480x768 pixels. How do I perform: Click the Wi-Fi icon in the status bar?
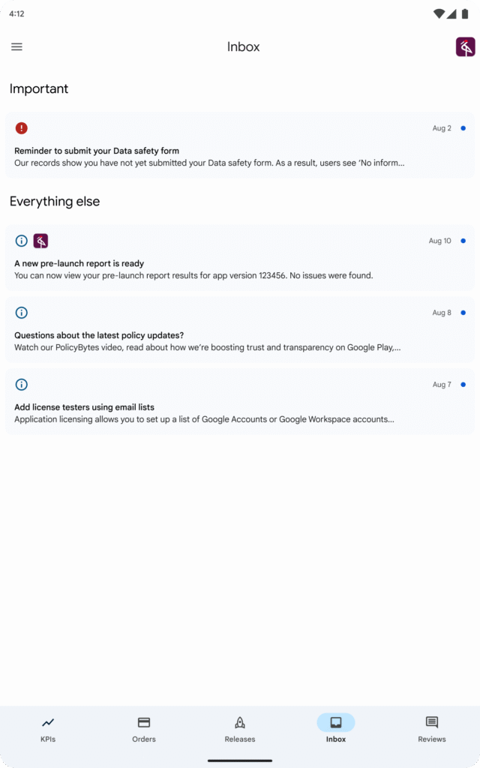[439, 12]
